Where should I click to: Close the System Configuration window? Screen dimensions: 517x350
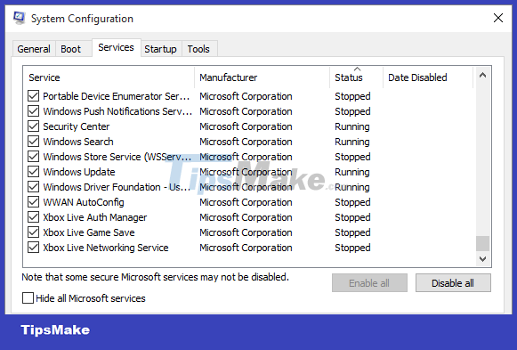tap(498, 18)
